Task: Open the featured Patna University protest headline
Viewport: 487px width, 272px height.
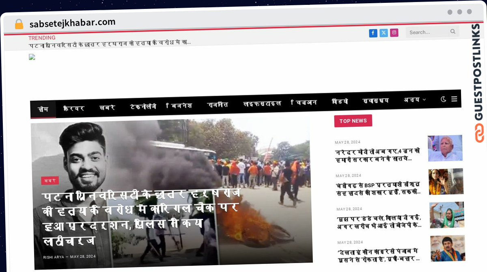Action: (x=142, y=217)
